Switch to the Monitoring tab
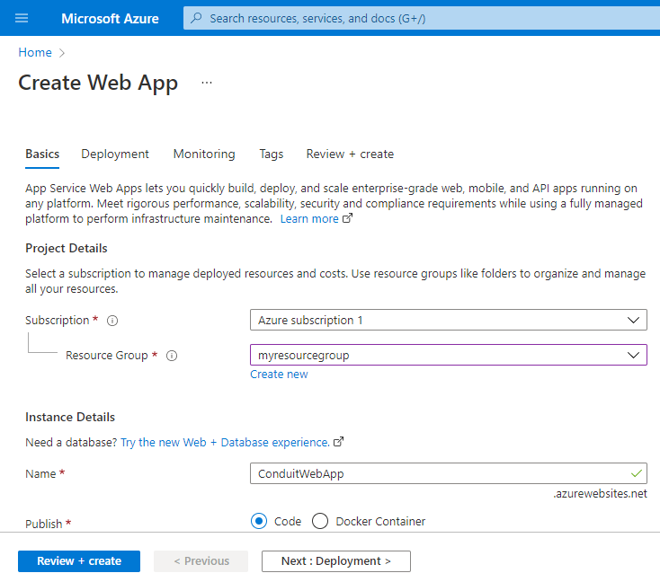Image resolution: width=660 pixels, height=582 pixels. 204,154
